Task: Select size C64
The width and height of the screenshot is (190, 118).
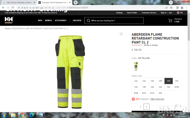Action: 169,87
